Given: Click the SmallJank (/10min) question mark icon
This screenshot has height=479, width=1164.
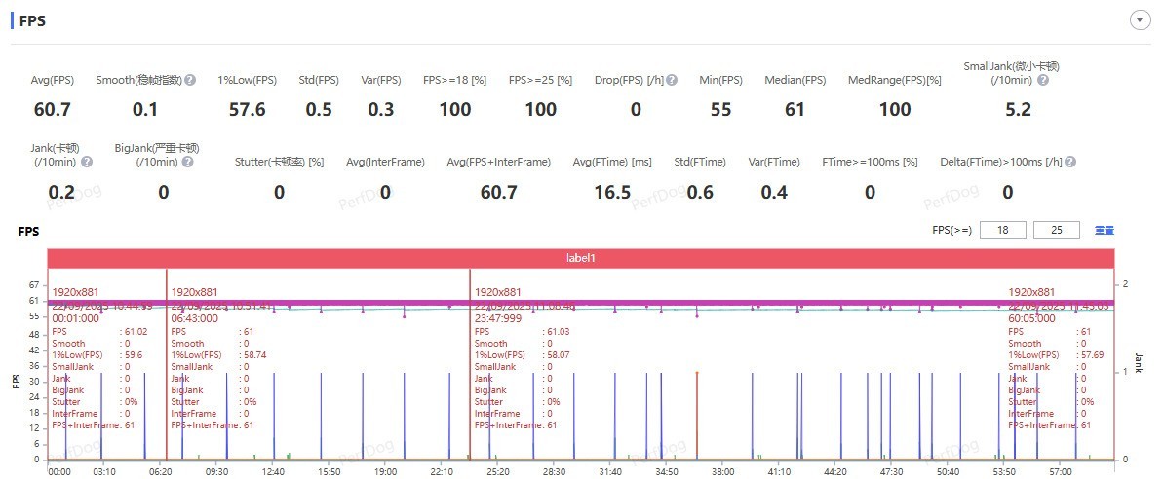Looking at the screenshot, I should coord(1043,80).
